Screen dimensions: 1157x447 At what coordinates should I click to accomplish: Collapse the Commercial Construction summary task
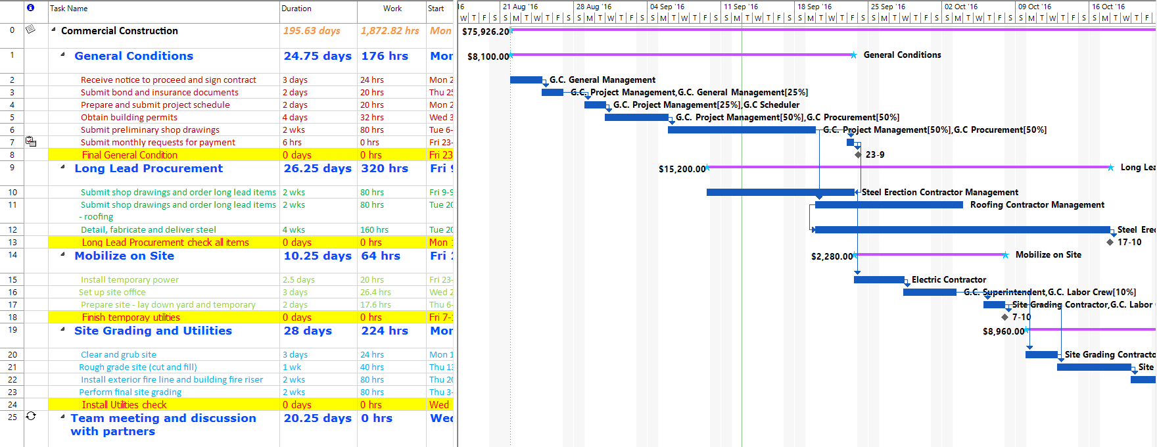[x=54, y=30]
